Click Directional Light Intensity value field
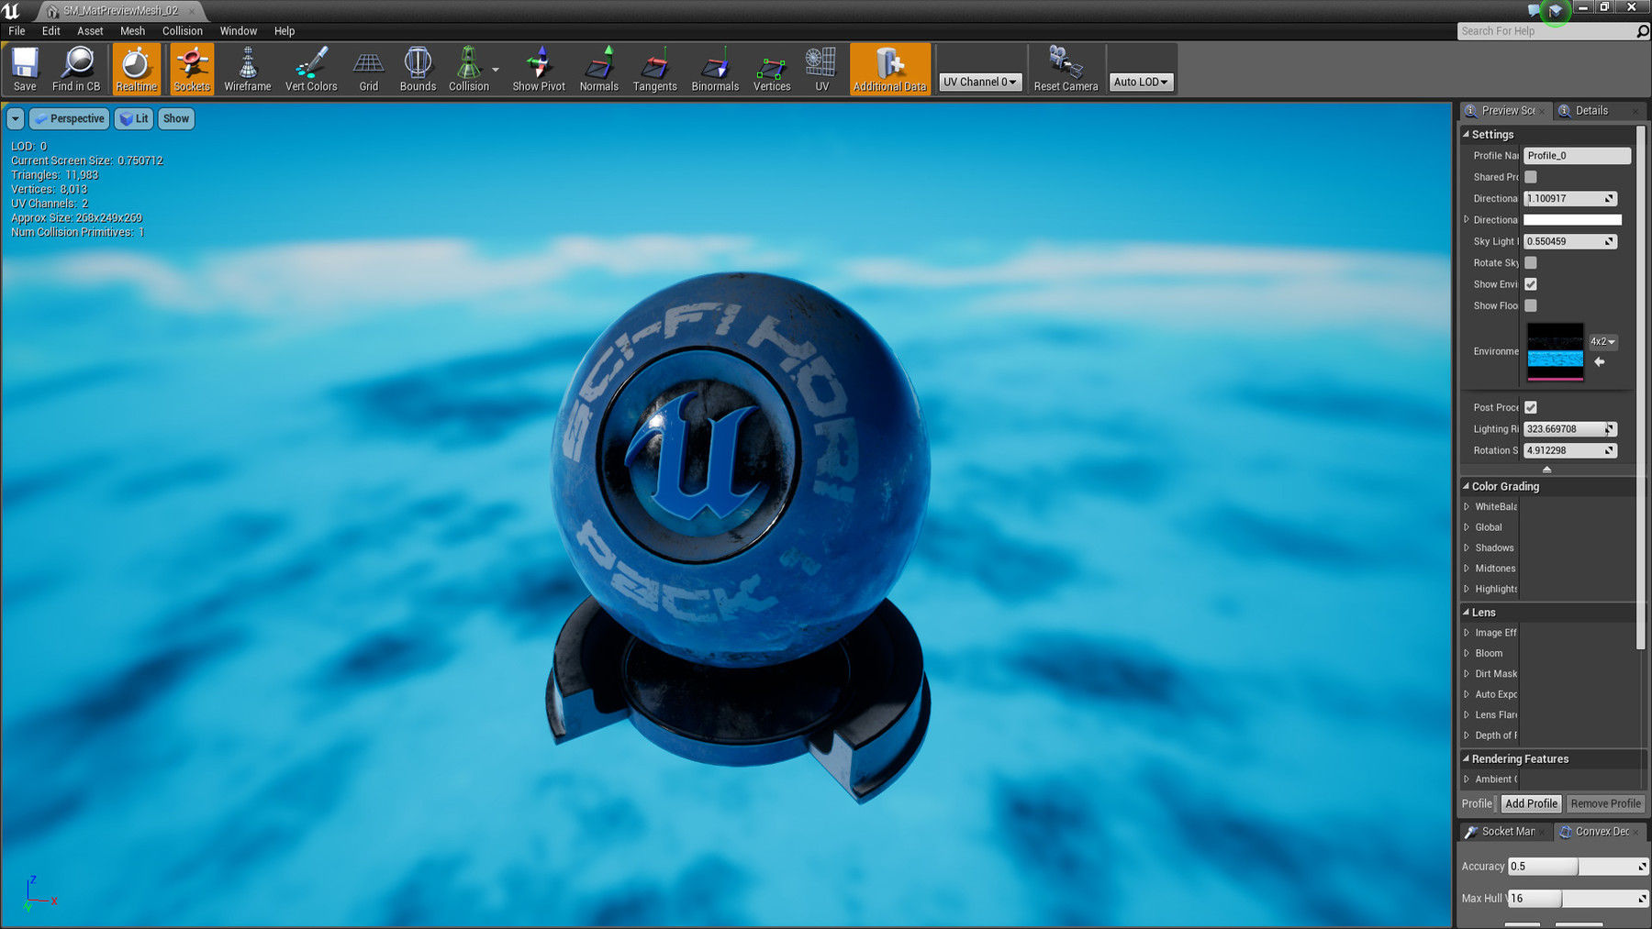This screenshot has width=1652, height=929. tap(1569, 198)
